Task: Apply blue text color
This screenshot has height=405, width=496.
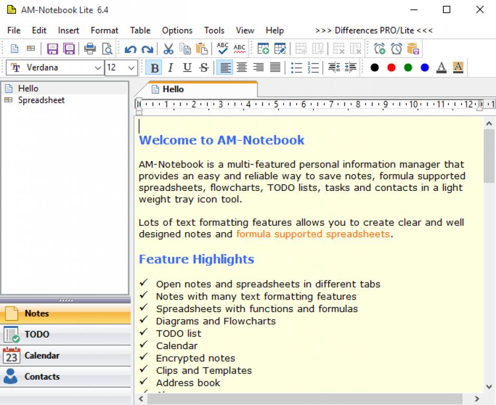Action: (425, 67)
